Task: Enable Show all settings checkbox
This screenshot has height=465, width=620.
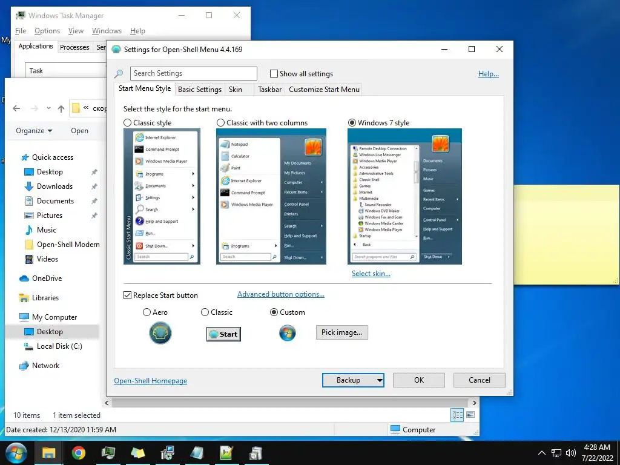Action: tap(274, 73)
